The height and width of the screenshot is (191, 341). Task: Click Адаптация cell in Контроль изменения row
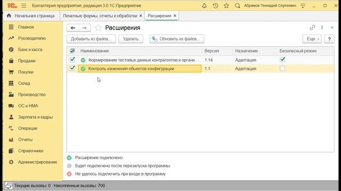[x=255, y=68]
